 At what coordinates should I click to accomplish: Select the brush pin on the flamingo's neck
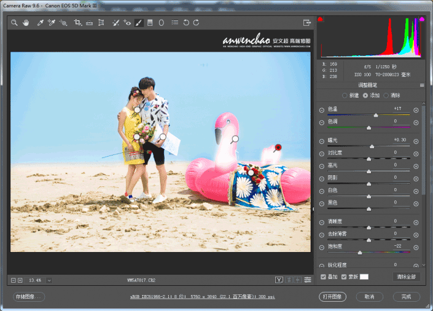(235, 139)
